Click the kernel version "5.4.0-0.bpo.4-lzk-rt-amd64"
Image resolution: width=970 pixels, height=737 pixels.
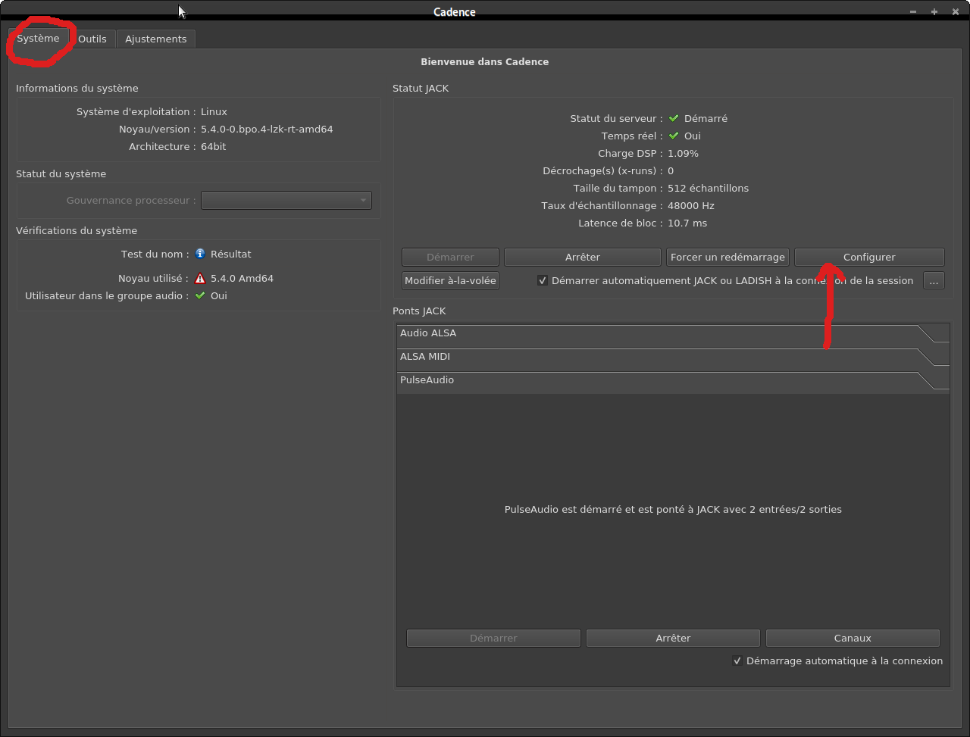point(267,129)
